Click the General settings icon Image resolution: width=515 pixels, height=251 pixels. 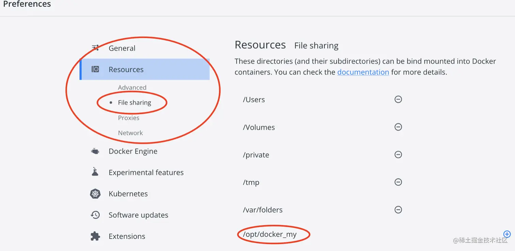(95, 48)
